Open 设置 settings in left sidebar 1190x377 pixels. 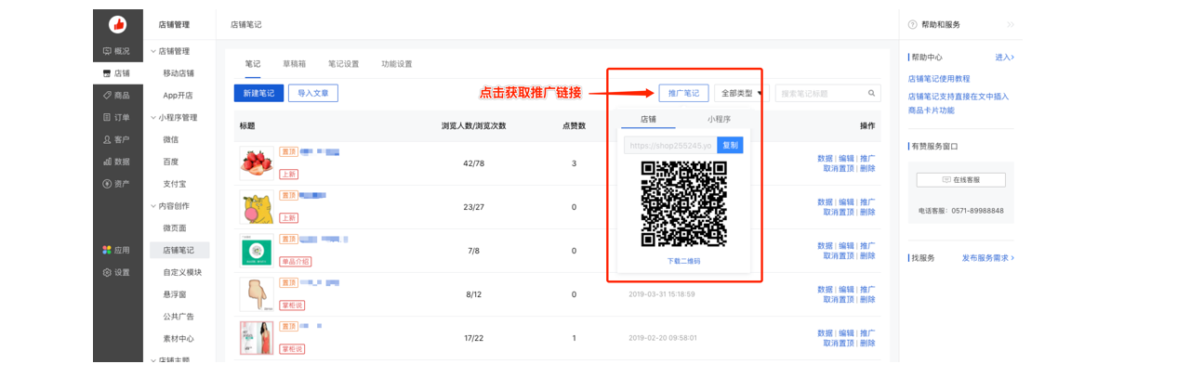click(116, 272)
